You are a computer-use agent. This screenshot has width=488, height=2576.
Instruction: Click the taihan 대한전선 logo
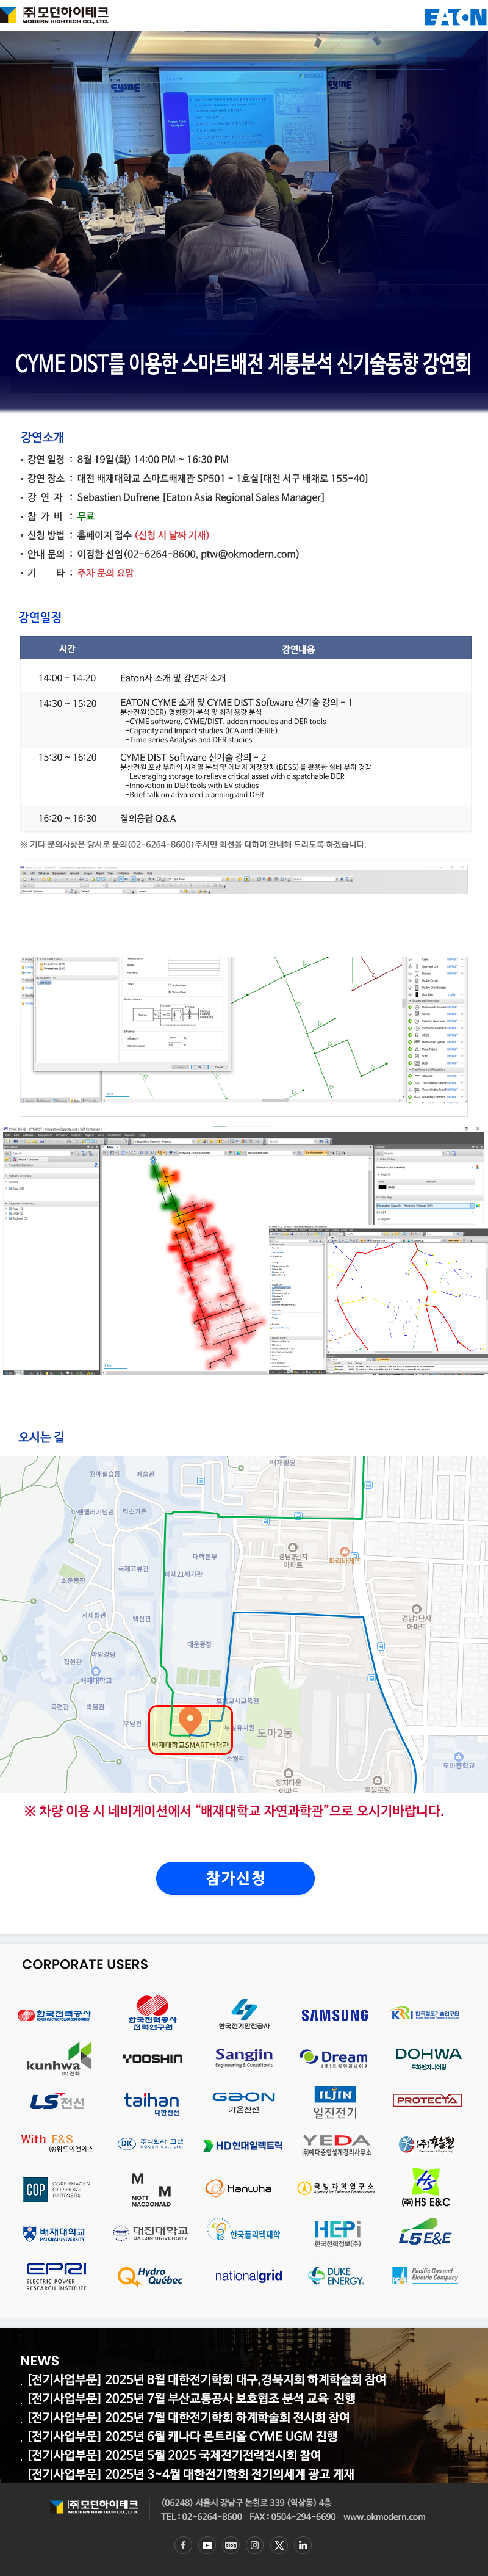152,2103
